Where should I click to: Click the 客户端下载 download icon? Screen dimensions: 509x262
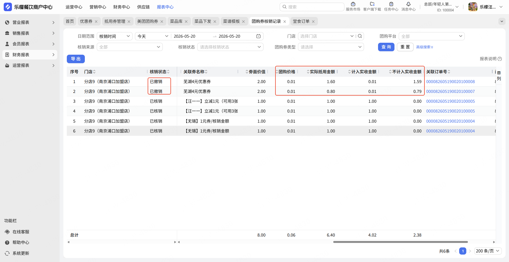pyautogui.click(x=372, y=4)
